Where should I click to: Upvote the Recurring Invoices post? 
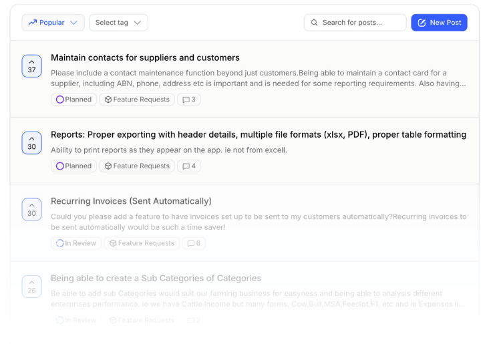[31, 209]
